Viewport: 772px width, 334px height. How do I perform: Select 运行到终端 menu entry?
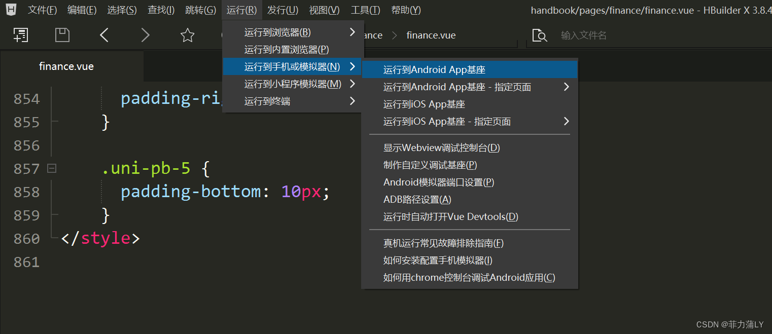(293, 101)
